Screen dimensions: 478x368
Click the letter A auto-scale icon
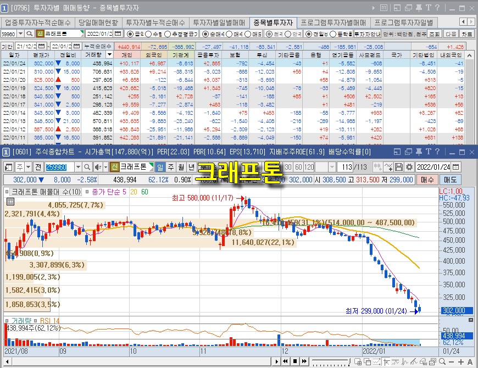pos(470,361)
